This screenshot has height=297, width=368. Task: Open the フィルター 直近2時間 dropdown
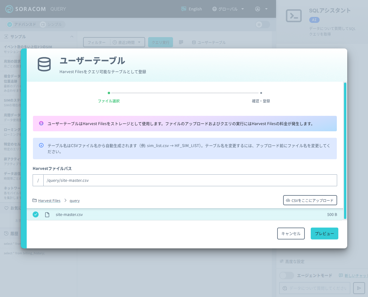coord(114,42)
